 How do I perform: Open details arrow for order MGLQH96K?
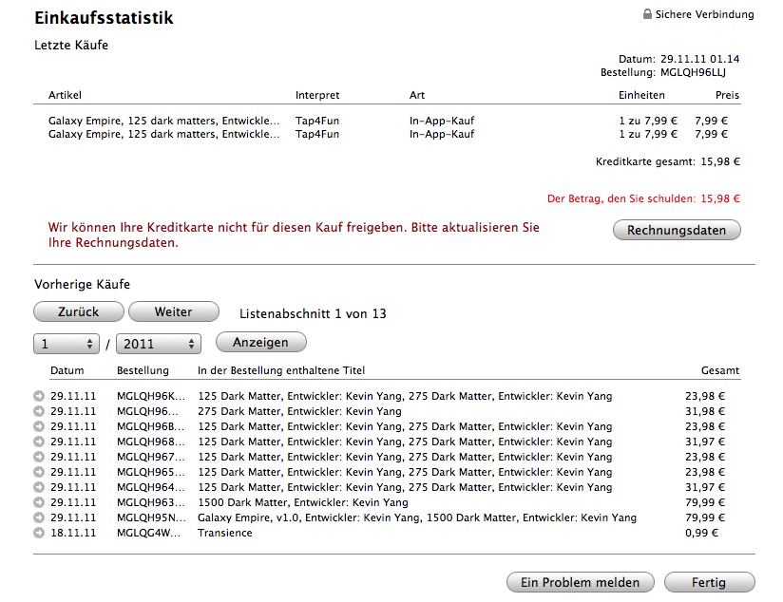(39, 396)
